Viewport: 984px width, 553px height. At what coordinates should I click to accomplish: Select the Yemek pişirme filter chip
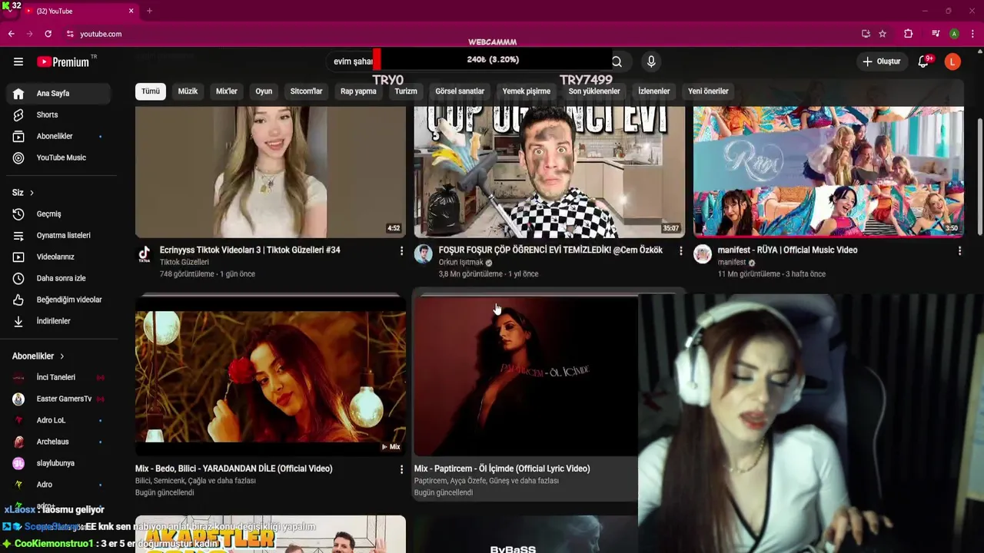pos(527,91)
